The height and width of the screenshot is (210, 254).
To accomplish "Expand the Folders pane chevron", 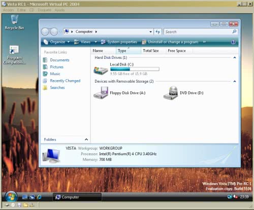I will [86, 139].
